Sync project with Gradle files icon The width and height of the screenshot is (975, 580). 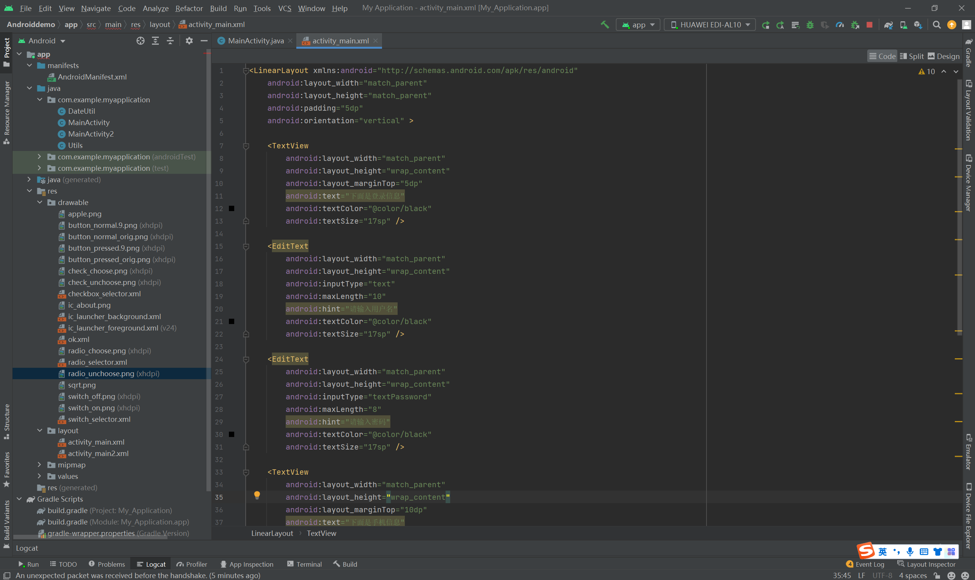tap(888, 25)
